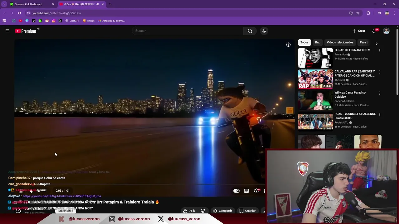Subscribe with Suscribirse button

point(66,211)
